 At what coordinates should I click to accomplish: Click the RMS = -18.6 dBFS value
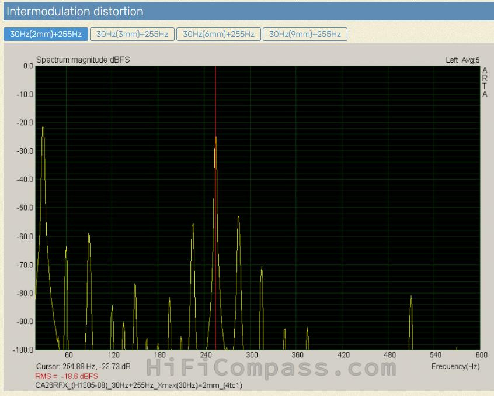[67, 376]
